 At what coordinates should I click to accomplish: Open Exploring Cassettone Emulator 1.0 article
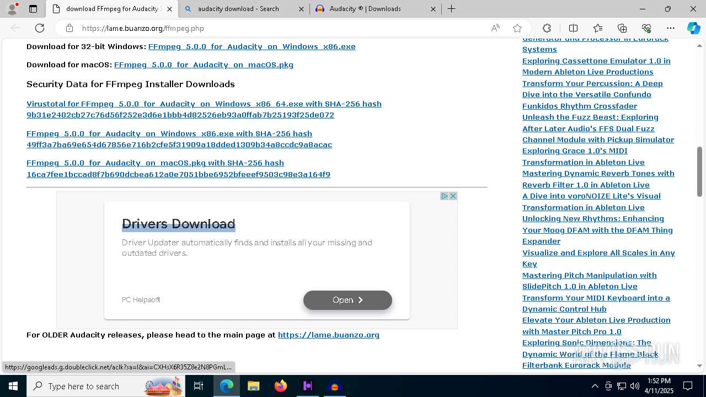tap(596, 66)
